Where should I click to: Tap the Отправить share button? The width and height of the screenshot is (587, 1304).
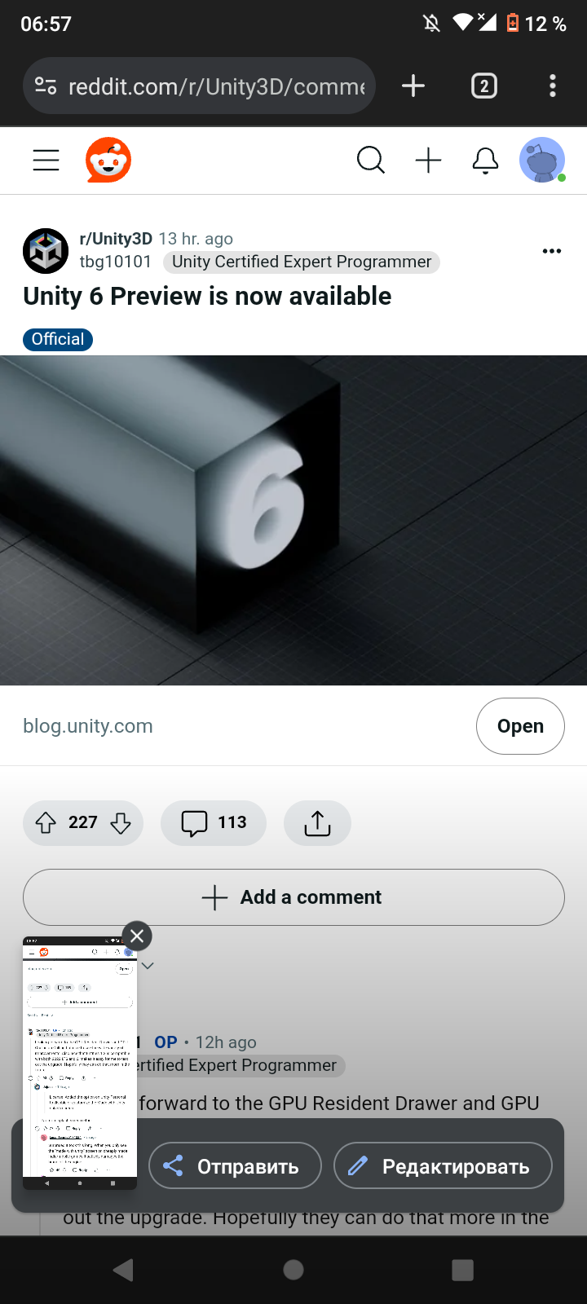tap(236, 1166)
